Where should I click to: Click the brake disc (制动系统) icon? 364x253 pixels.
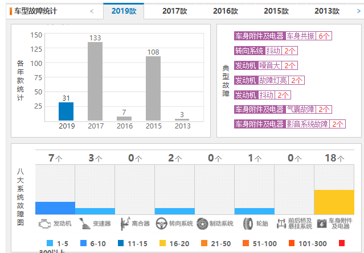(202, 224)
